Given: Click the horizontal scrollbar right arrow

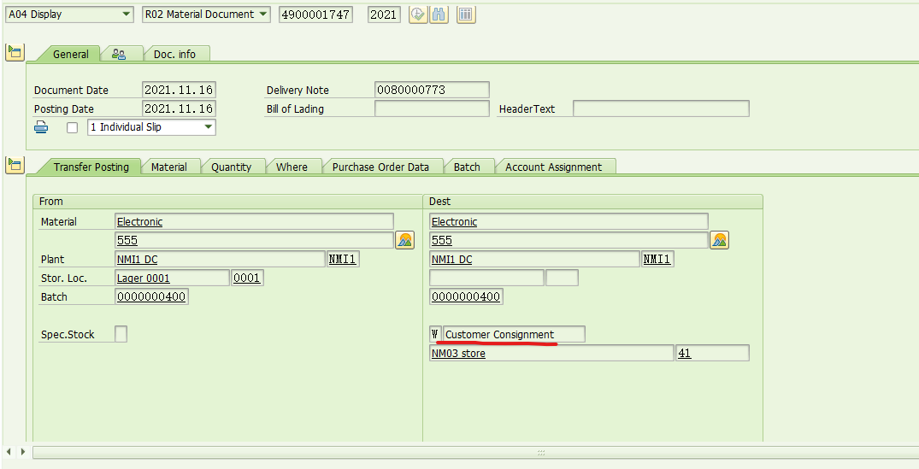Looking at the screenshot, I should (x=23, y=451).
